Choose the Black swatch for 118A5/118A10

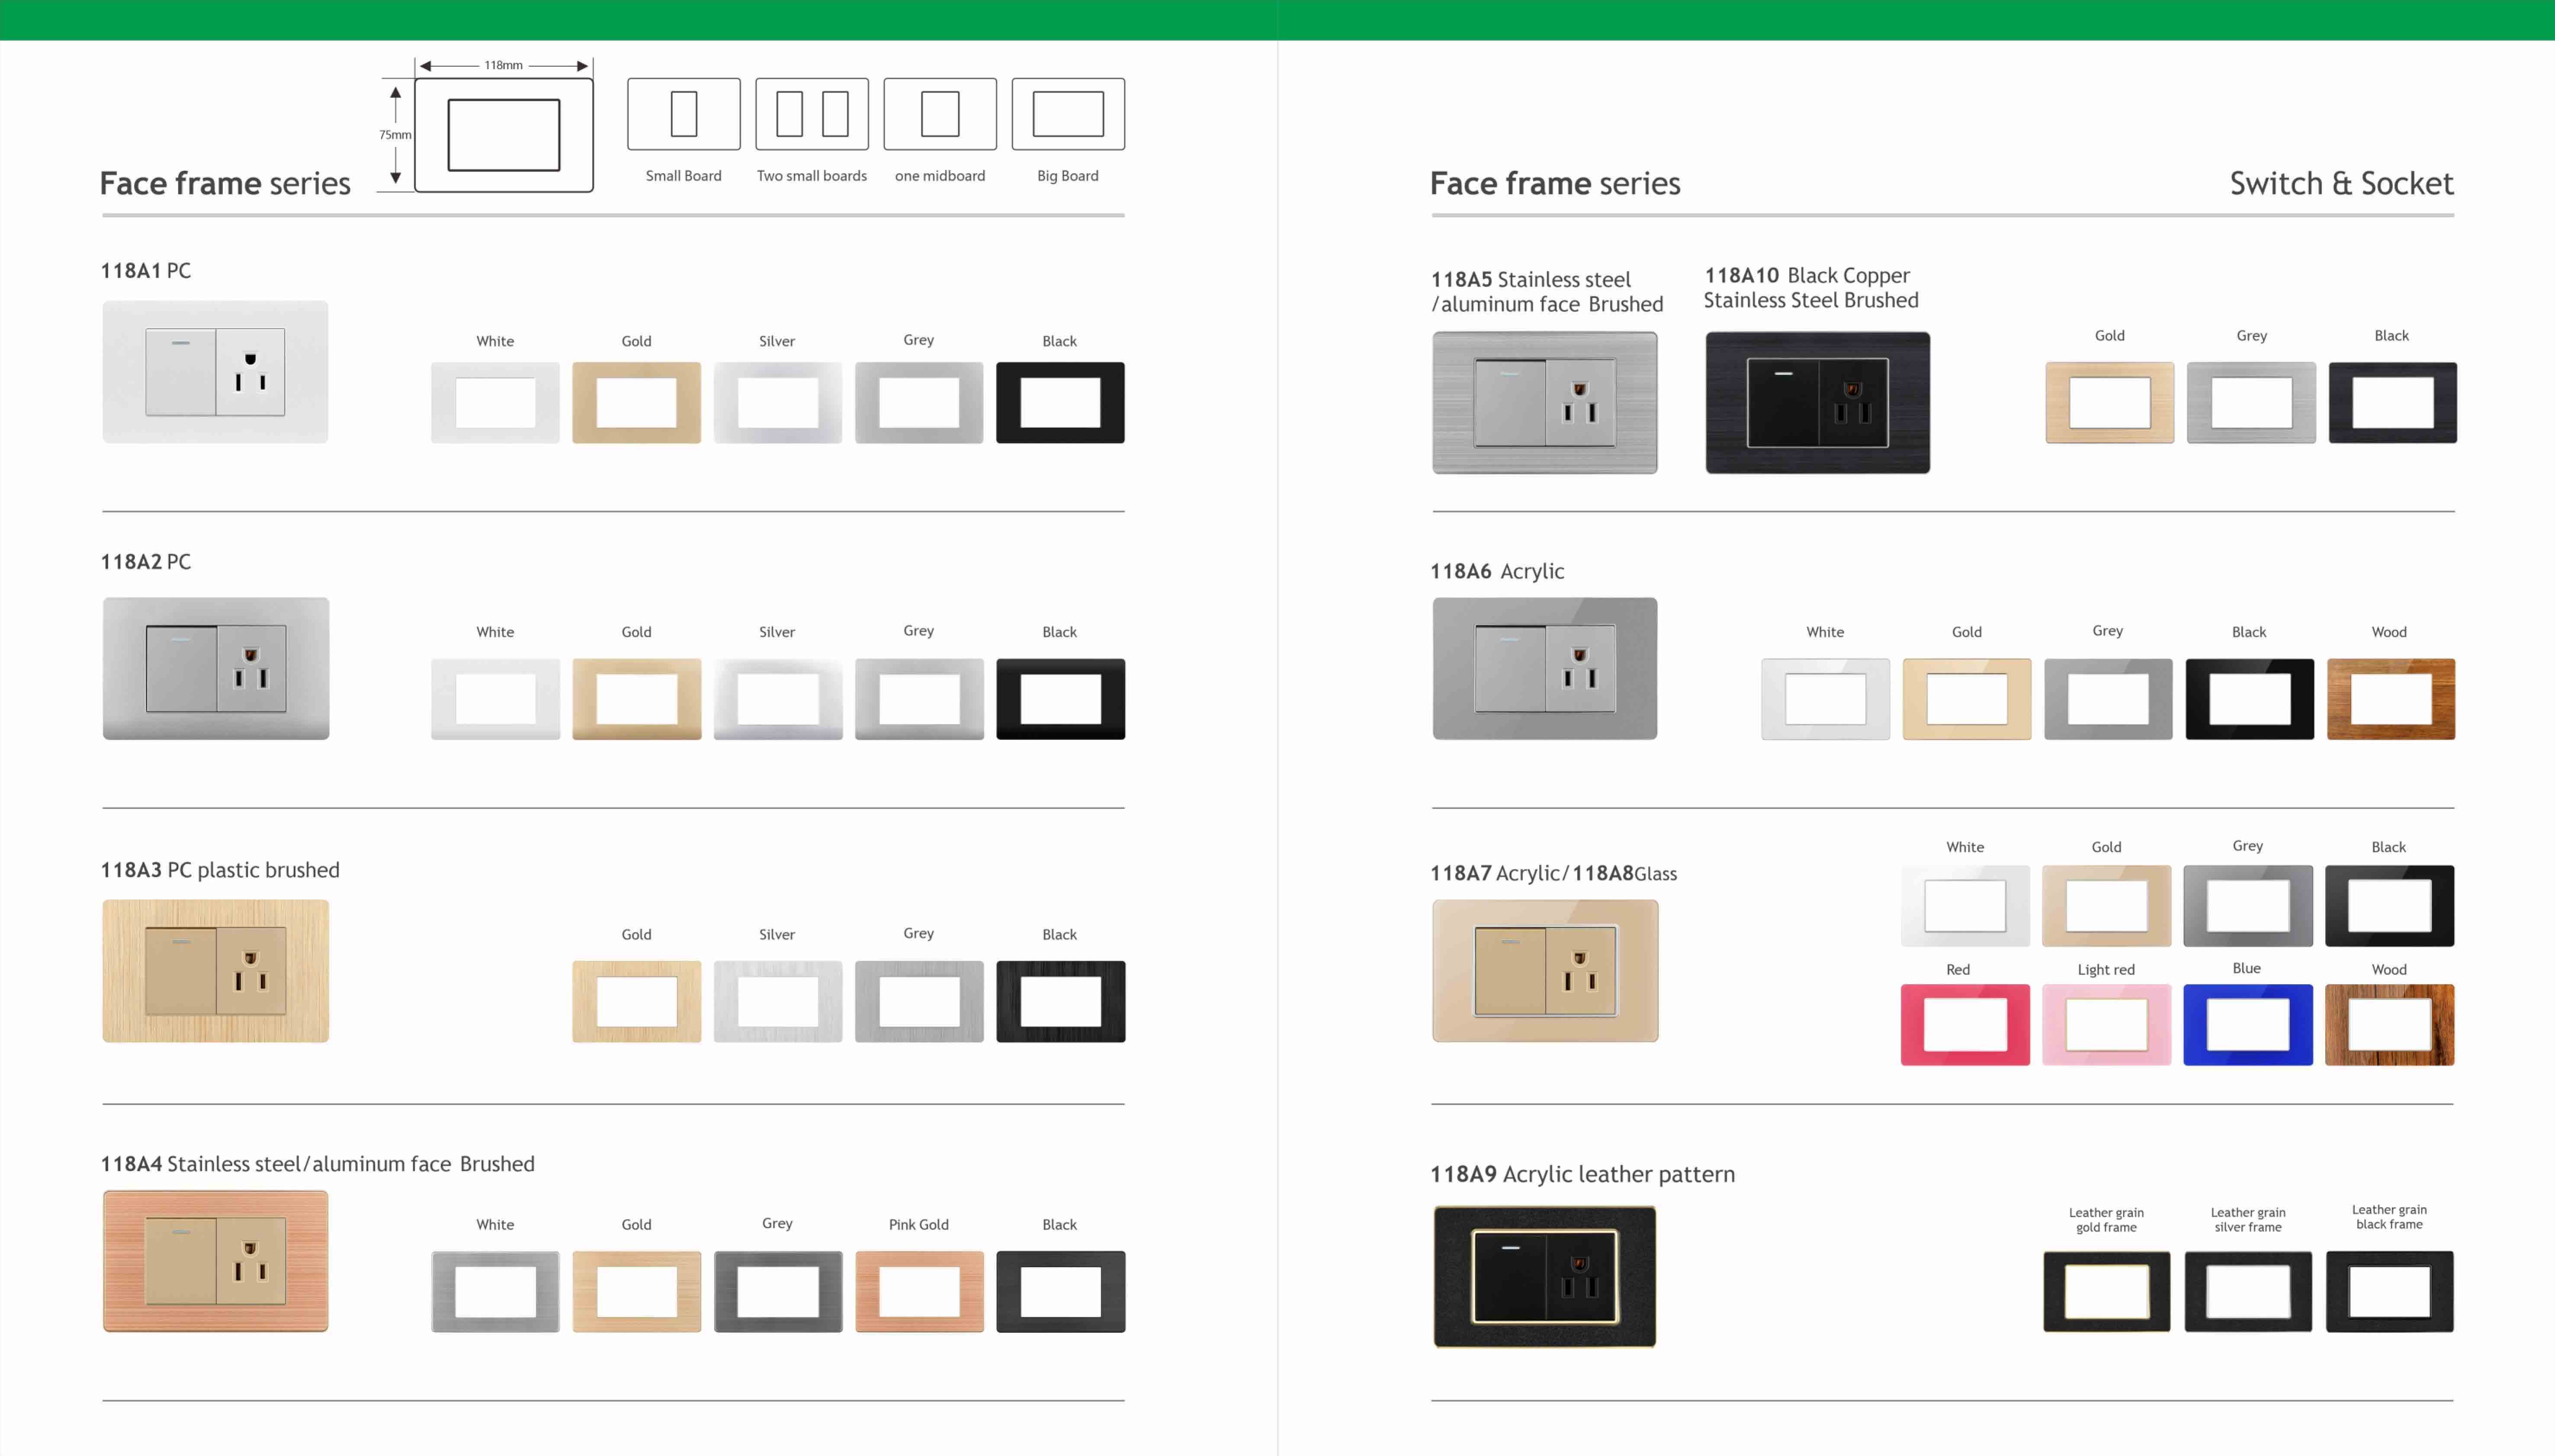pyautogui.click(x=2392, y=402)
